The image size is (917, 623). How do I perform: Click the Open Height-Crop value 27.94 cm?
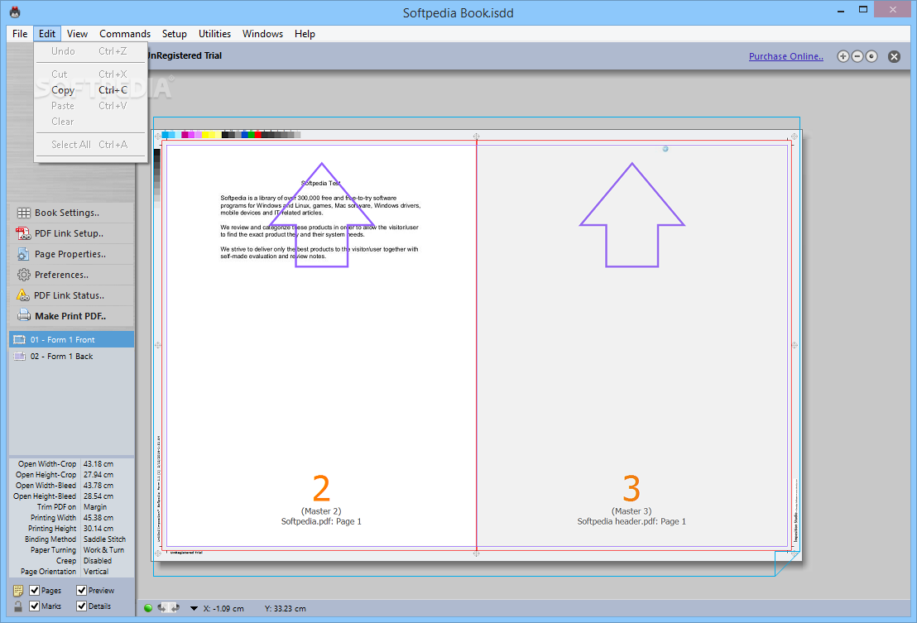(x=98, y=475)
